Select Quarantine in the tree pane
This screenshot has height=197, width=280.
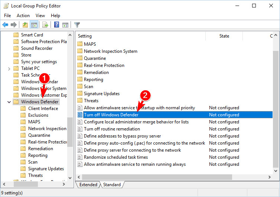pyautogui.click(x=39, y=135)
